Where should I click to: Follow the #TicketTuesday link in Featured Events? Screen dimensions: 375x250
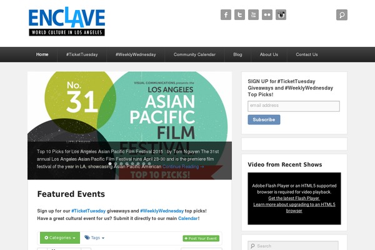tap(89, 211)
